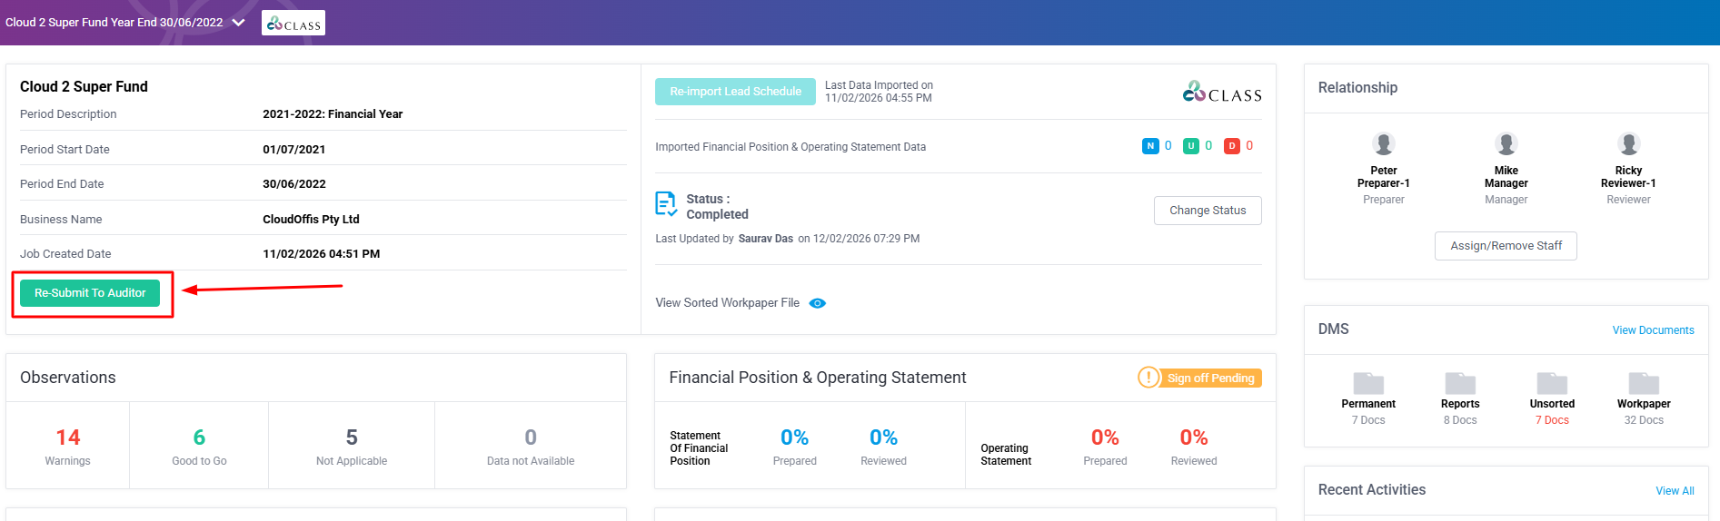This screenshot has height=521, width=1720.
Task: Click Re-Submit To Auditor button
Action: 90,293
